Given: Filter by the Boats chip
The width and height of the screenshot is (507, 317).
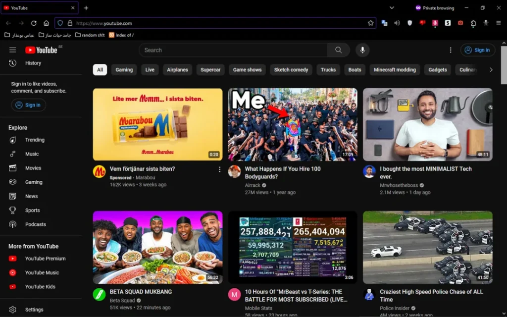Looking at the screenshot, I should (x=355, y=70).
